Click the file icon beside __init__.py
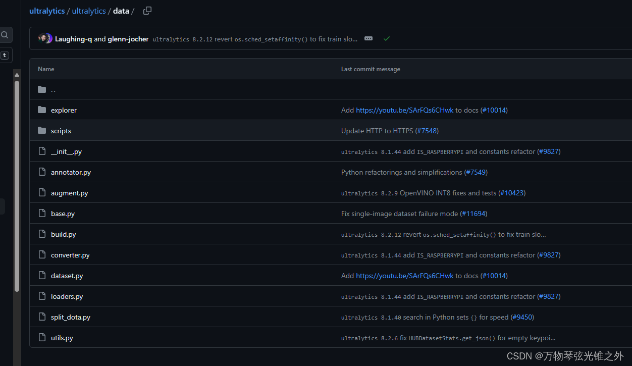This screenshot has width=632, height=366. [x=42, y=151]
